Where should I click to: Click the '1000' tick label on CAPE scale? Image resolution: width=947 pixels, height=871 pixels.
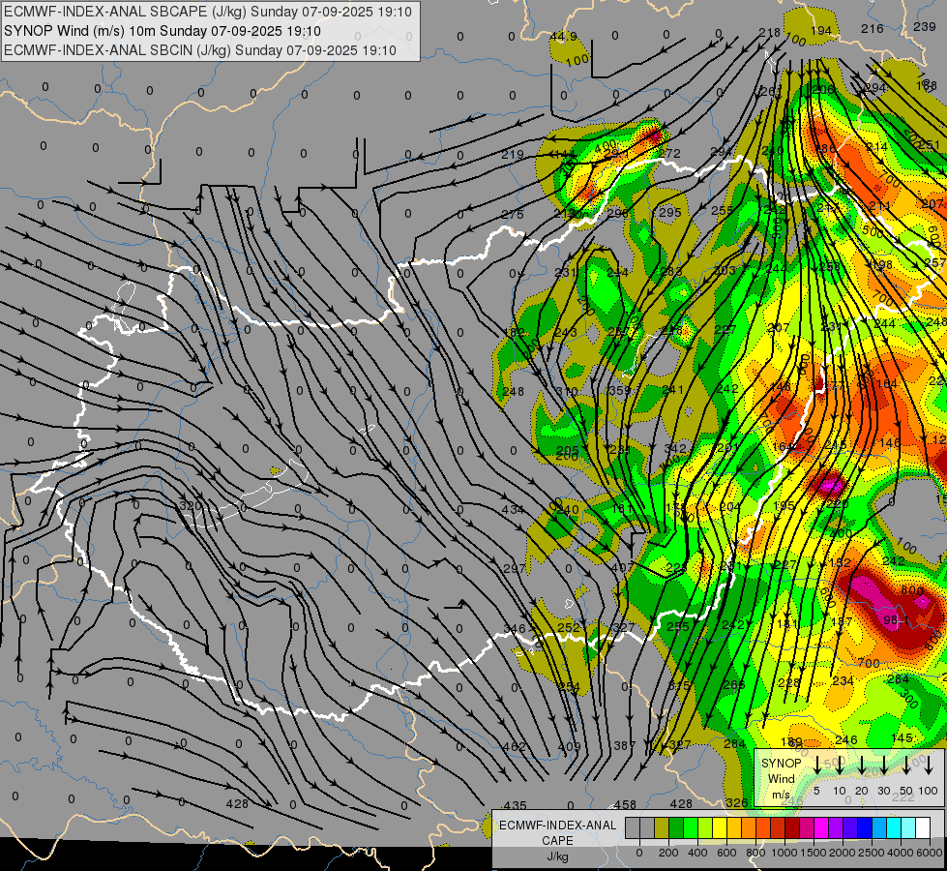(784, 853)
